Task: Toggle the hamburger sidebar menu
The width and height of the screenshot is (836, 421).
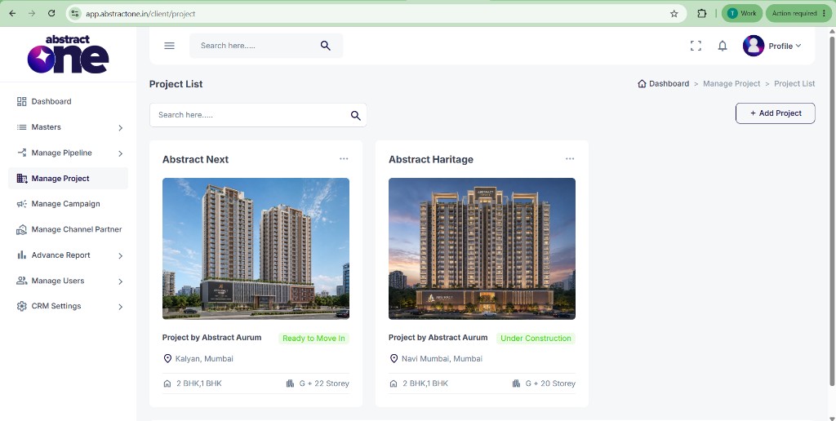Action: 170,46
